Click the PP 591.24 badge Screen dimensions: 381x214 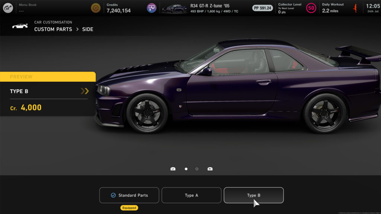click(x=262, y=8)
